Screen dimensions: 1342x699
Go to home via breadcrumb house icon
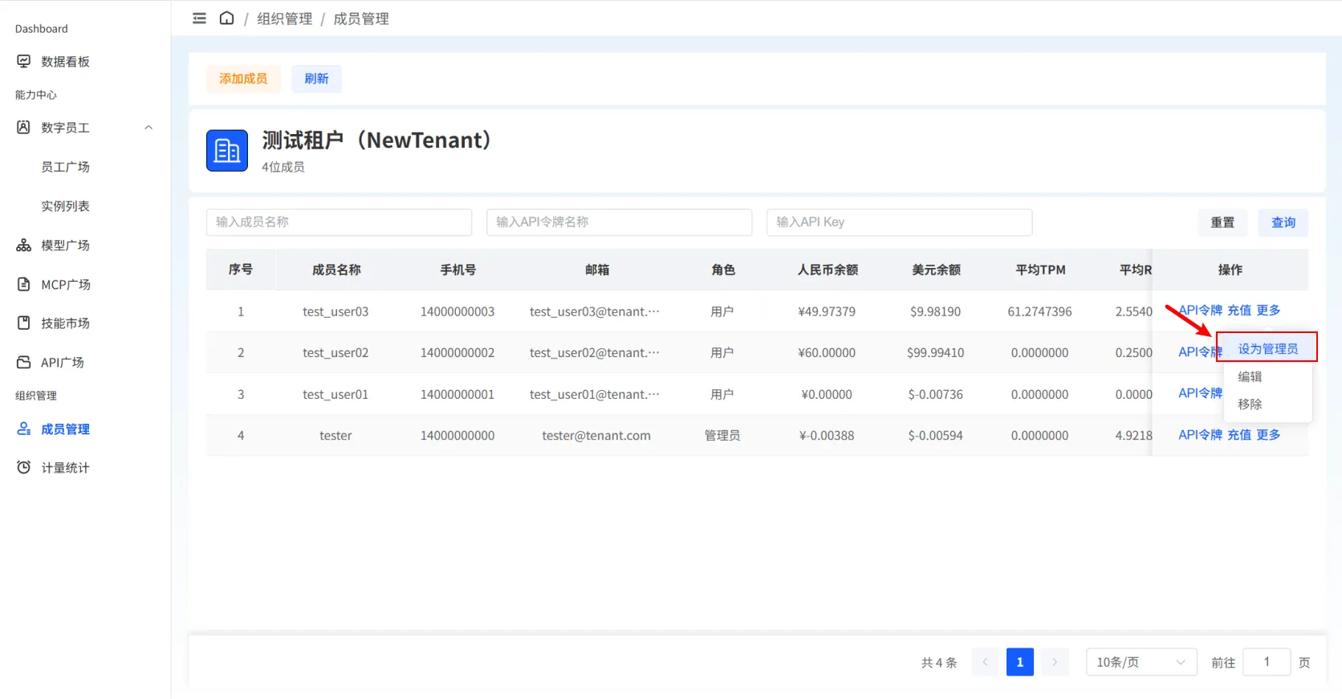click(227, 18)
